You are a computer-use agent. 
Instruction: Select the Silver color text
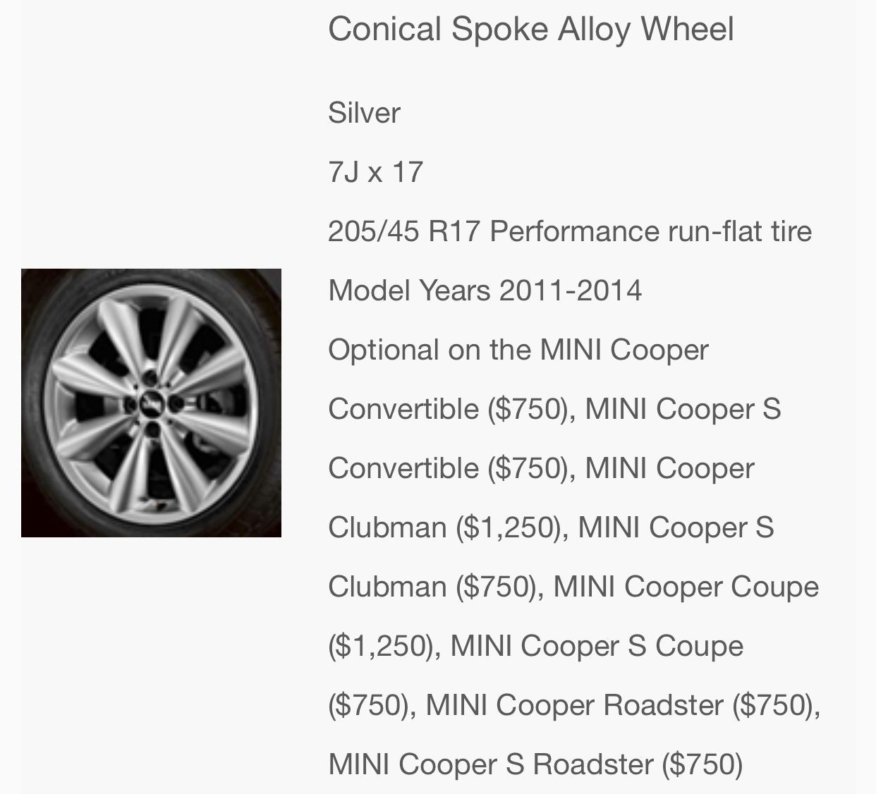click(x=364, y=113)
